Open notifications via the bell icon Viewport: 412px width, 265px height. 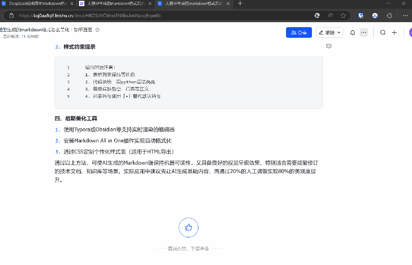point(352,32)
